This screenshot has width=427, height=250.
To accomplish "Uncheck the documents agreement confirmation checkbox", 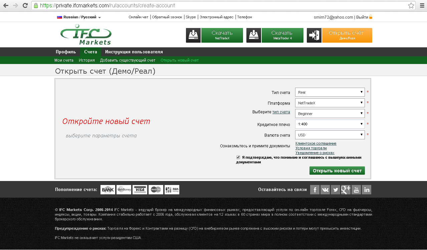I will [238, 157].
